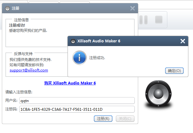This screenshot has height=133, width=193.
Task: Open the support@xilisoft.com email link
Action: tap(29, 70)
